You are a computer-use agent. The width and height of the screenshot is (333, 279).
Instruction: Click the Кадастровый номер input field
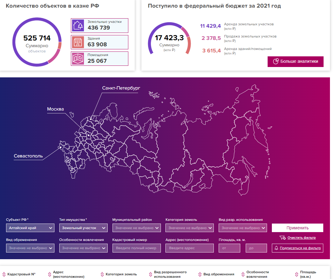tap(137, 248)
